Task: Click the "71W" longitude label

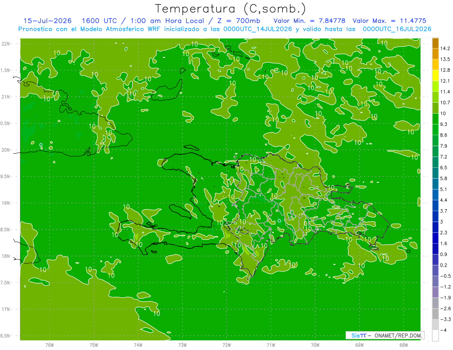Action: (271, 345)
